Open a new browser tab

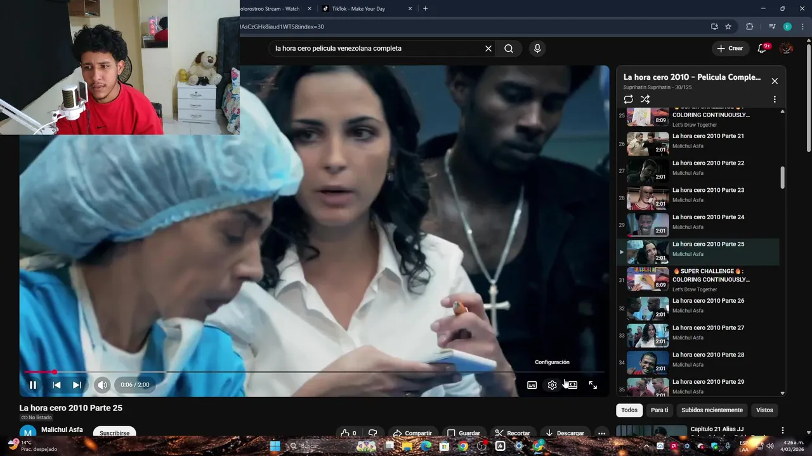coord(425,9)
